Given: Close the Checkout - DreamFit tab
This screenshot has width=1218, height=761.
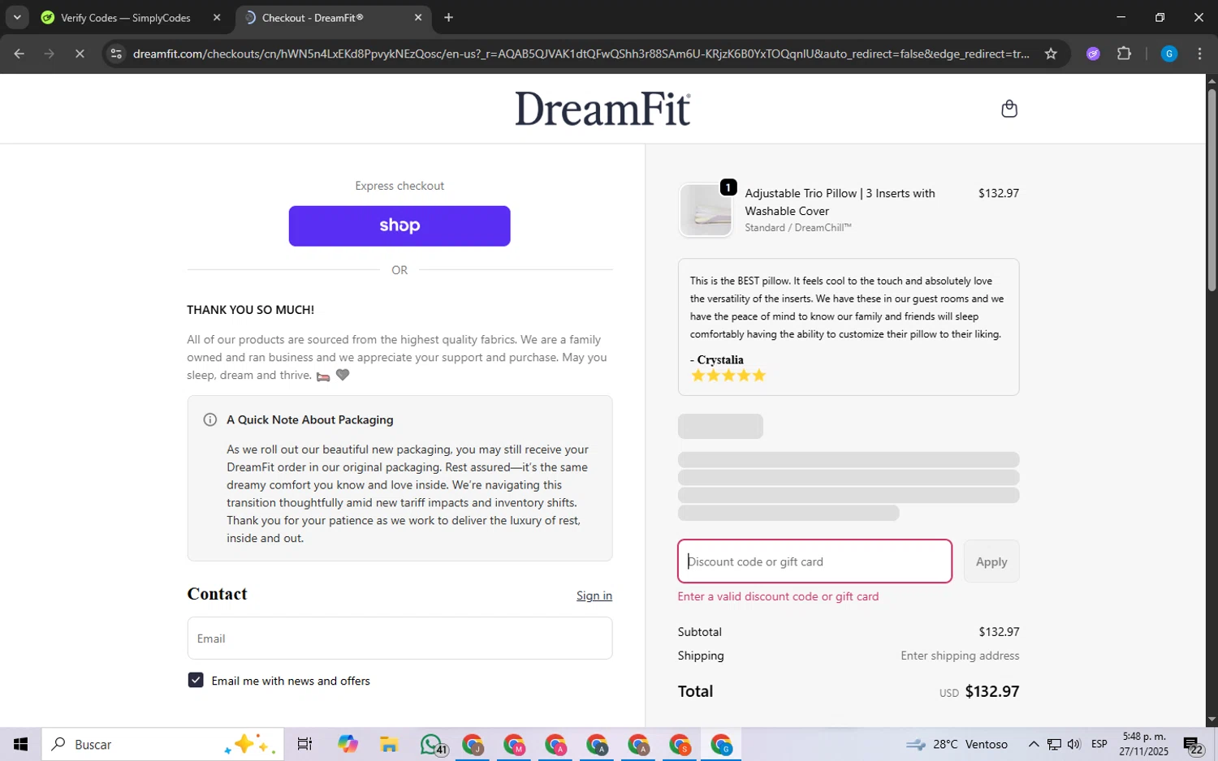Looking at the screenshot, I should pos(418,18).
